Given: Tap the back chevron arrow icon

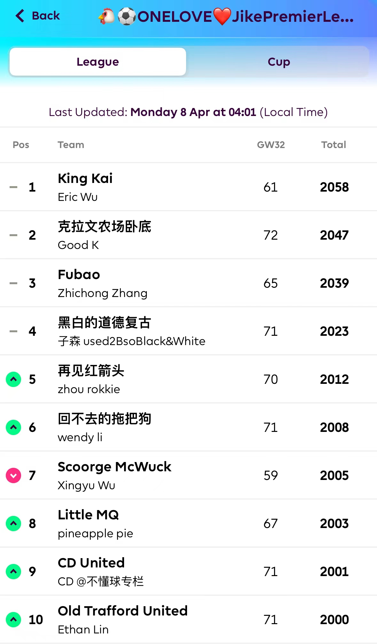Looking at the screenshot, I should tap(20, 16).
